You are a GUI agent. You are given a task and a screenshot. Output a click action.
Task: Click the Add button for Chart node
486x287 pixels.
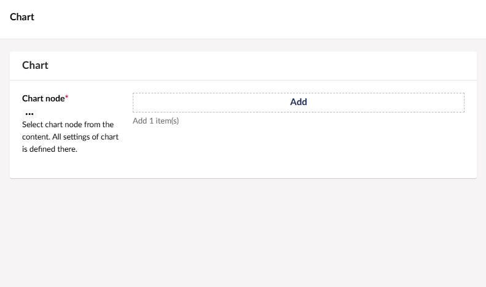click(x=298, y=103)
